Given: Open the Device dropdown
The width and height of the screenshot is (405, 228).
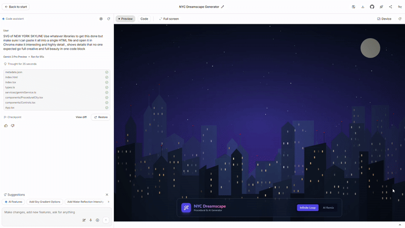Looking at the screenshot, I should pyautogui.click(x=384, y=19).
